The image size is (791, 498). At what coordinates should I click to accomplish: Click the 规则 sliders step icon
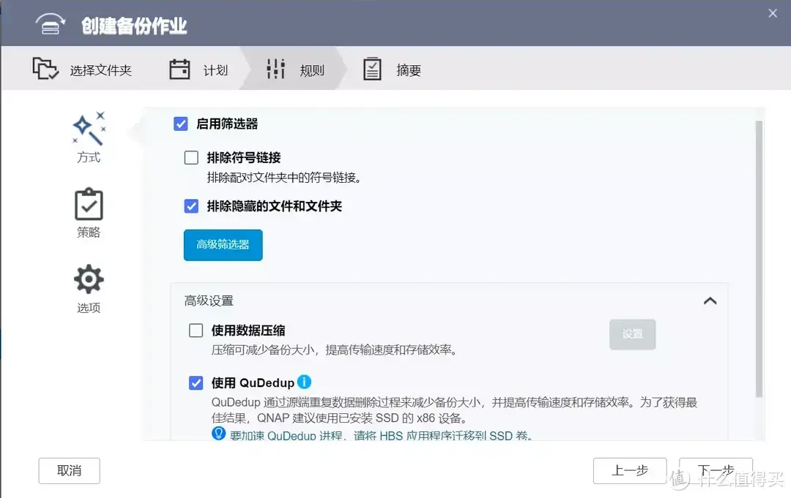275,68
